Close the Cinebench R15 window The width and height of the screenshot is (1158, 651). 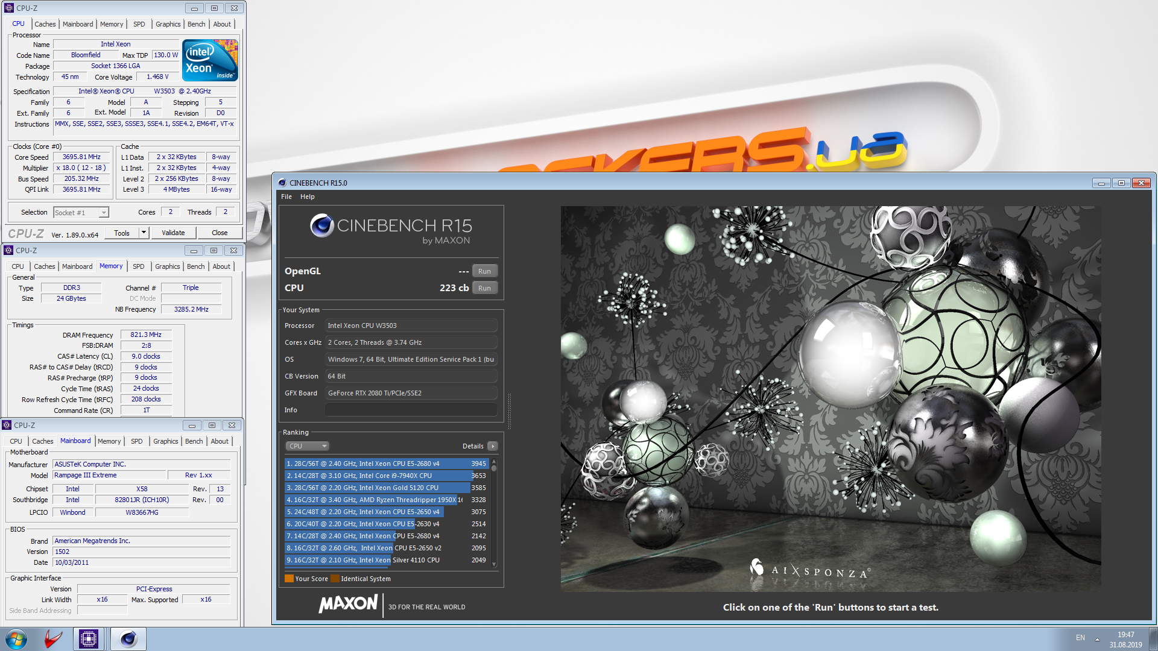coord(1141,183)
